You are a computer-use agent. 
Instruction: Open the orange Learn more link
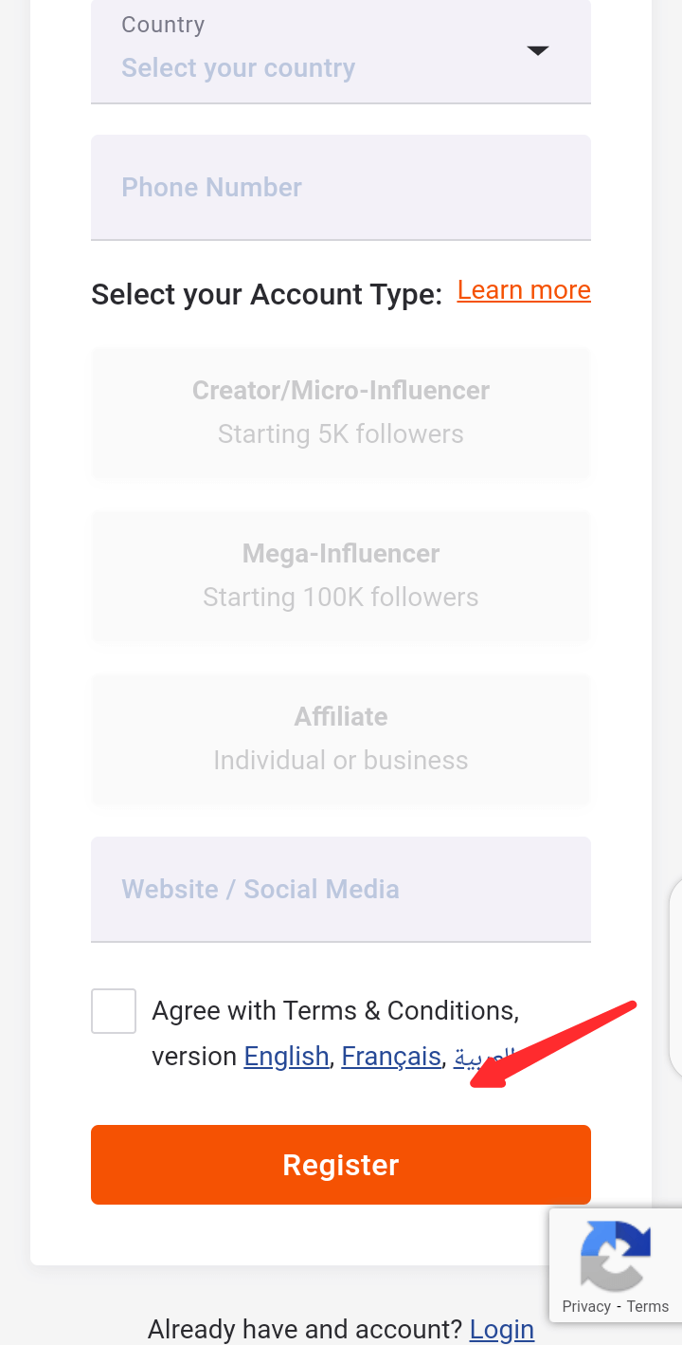pyautogui.click(x=524, y=290)
